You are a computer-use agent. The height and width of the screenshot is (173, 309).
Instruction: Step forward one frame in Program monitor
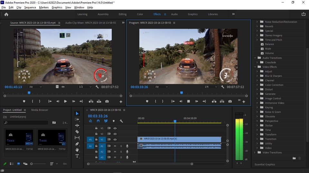tap(196, 101)
